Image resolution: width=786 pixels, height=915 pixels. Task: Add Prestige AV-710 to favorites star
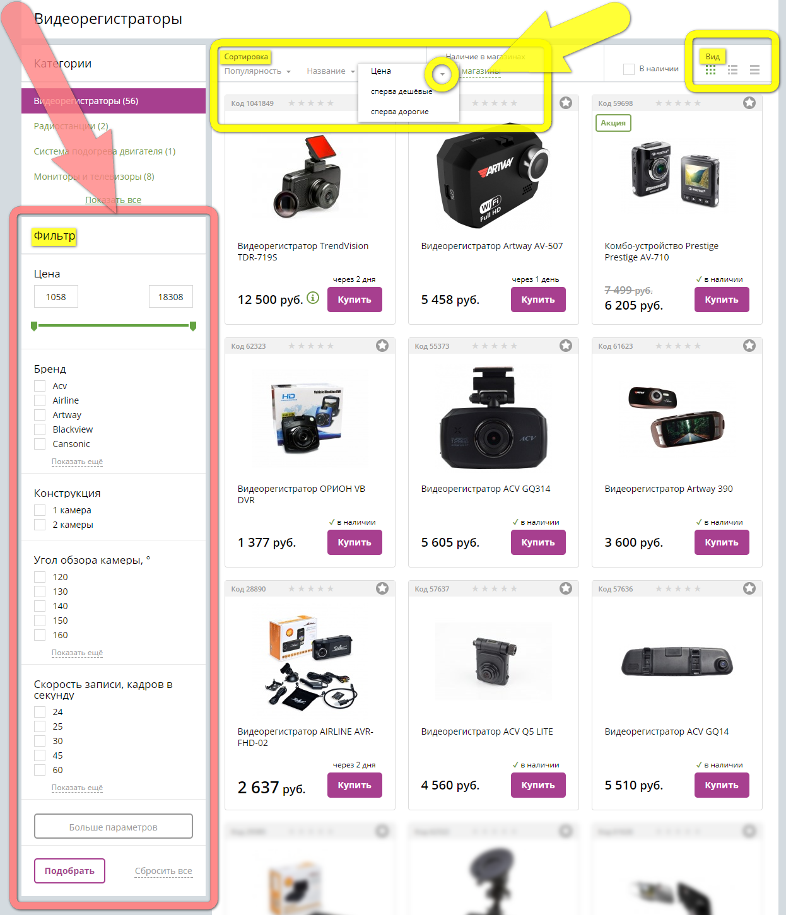(x=749, y=103)
